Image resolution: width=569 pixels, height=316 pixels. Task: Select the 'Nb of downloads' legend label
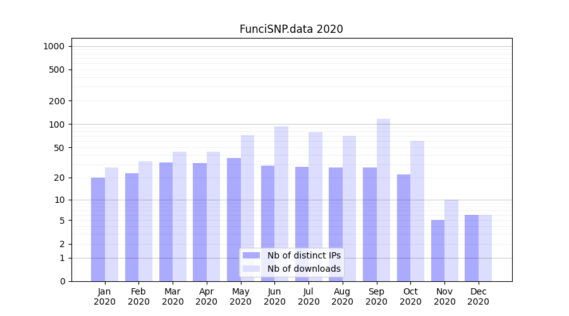[x=303, y=269]
